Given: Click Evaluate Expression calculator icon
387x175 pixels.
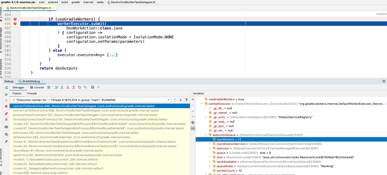Looking at the screenshot, I should [x=93, y=87].
